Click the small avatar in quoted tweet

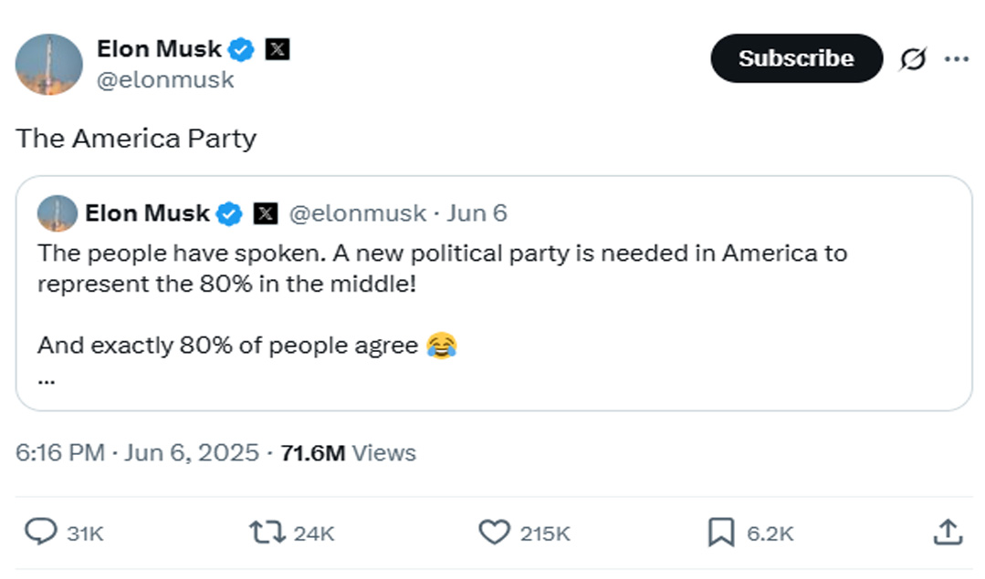tap(58, 213)
